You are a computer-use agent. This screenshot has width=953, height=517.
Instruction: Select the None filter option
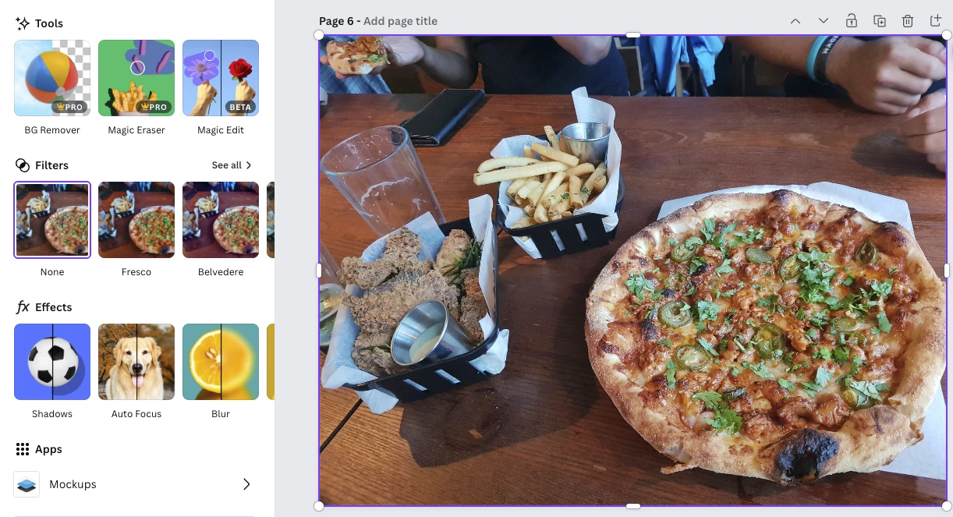[52, 220]
